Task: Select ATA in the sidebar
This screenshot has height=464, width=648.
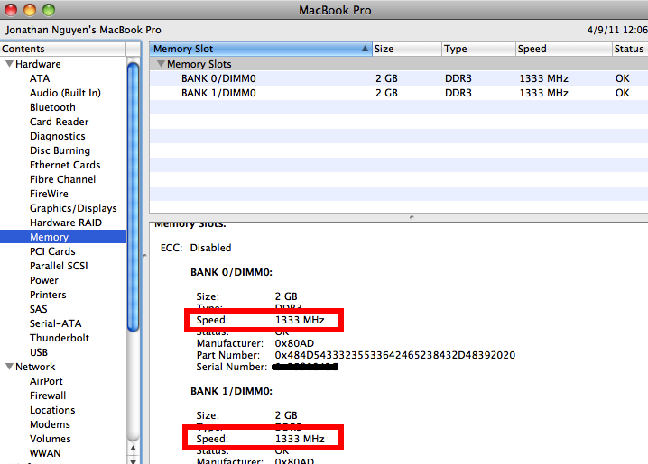Action: tap(40, 78)
